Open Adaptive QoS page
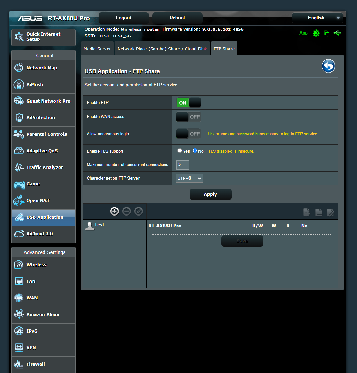This screenshot has width=357, height=373. pos(43,151)
